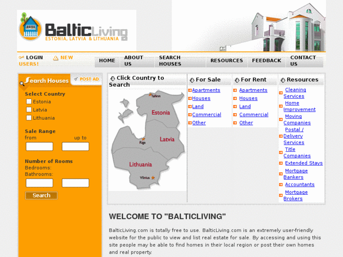Screen dimensions: 343x257
Task: Click the orange arrow bullet beside Home Improvement
Action: [x=281, y=106]
